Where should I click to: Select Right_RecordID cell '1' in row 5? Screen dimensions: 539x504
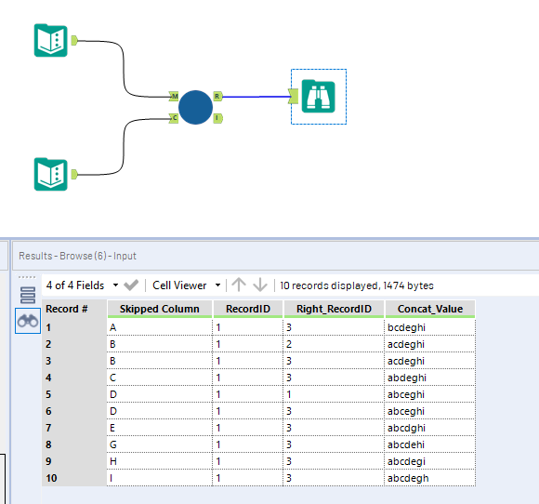(x=334, y=394)
